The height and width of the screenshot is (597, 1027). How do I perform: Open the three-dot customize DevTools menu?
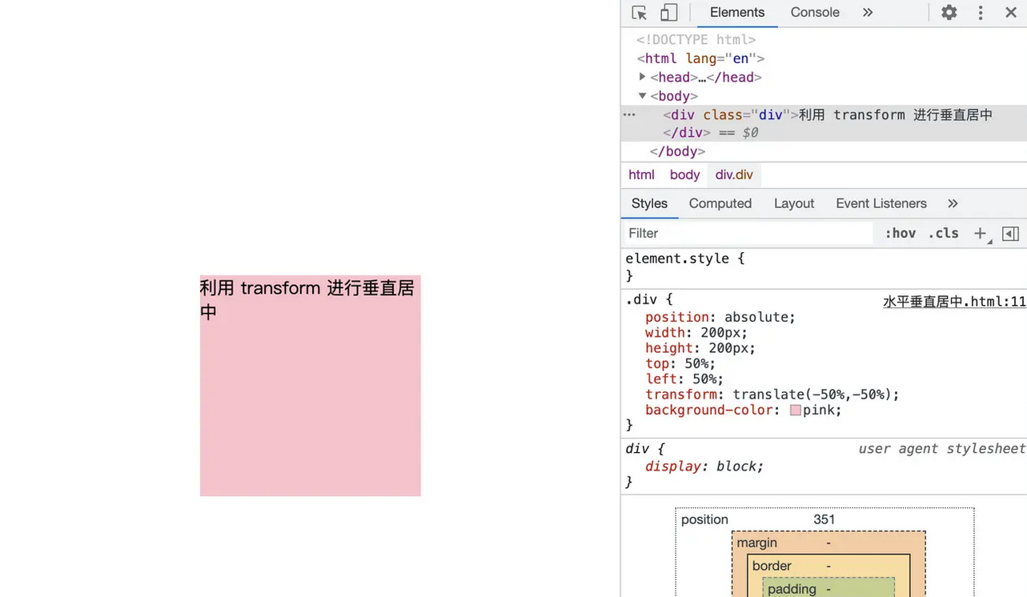(979, 12)
